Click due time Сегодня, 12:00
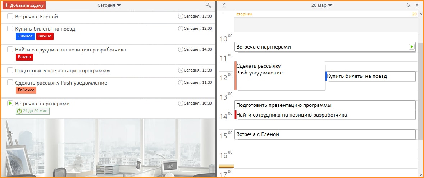 tap(198, 28)
